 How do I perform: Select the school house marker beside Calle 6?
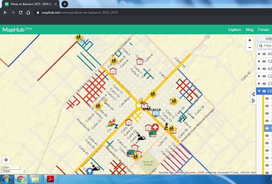140,62
